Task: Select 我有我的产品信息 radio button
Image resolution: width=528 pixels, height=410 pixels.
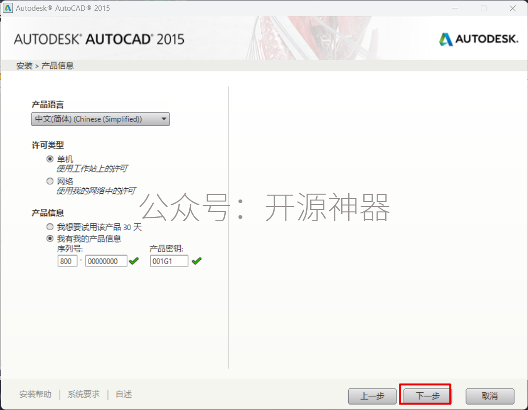Action: tap(50, 239)
